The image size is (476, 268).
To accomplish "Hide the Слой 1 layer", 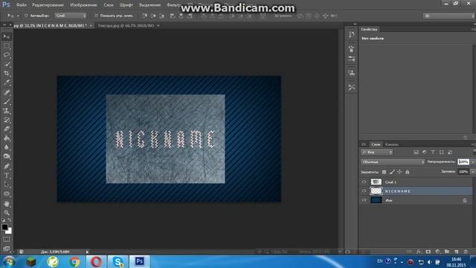I will coord(364,182).
